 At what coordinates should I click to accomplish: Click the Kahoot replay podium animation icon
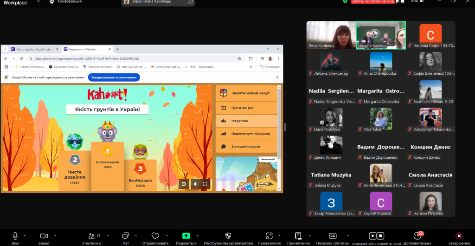tap(184, 184)
